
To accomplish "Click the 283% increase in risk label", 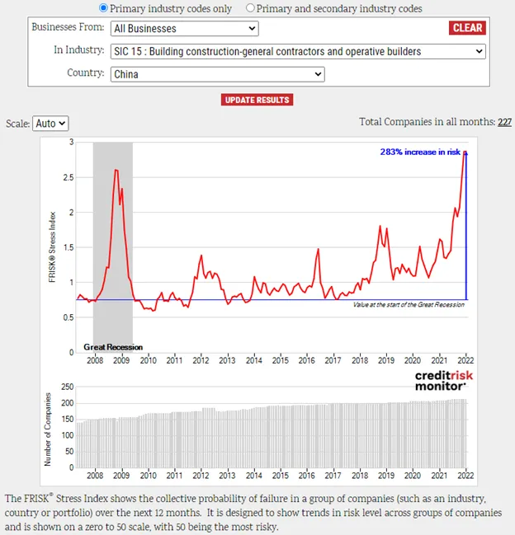I will tap(420, 152).
